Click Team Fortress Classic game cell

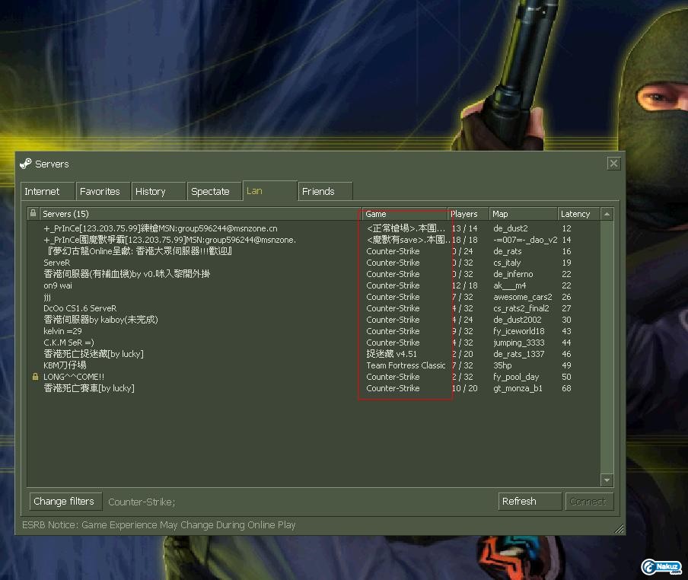point(406,365)
